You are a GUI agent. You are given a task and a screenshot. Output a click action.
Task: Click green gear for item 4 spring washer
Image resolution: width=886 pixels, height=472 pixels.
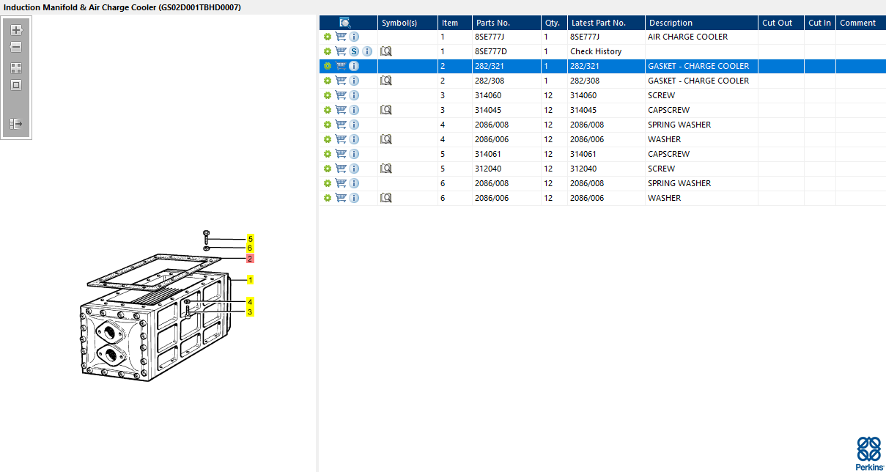pos(328,125)
